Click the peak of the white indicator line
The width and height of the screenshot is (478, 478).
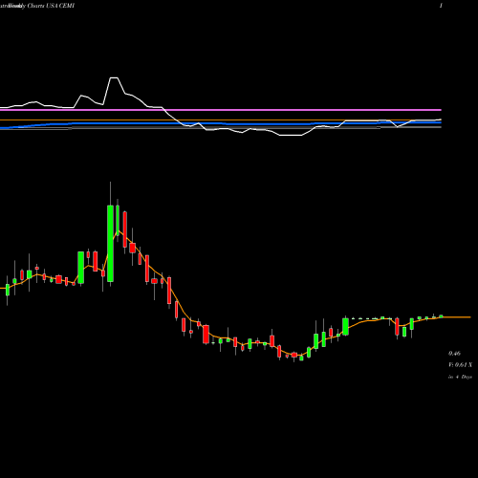114,77
